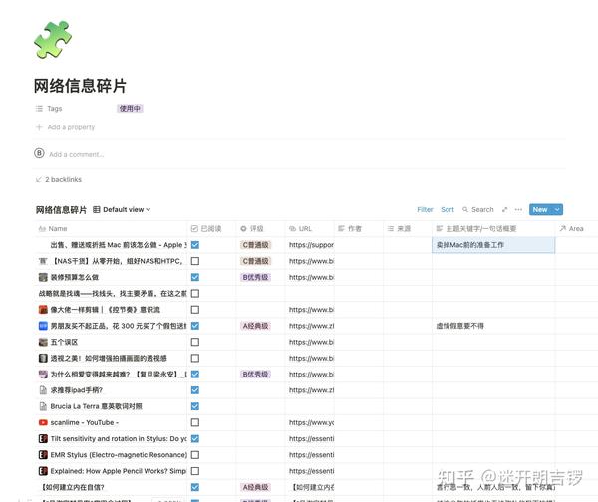Image resolution: width=598 pixels, height=502 pixels.
Task: Click the backlinks arrow icon
Action: [39, 179]
